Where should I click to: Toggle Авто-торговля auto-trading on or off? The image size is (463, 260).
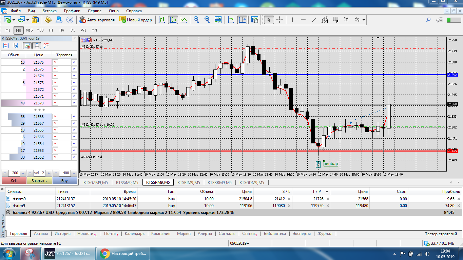tap(97, 20)
